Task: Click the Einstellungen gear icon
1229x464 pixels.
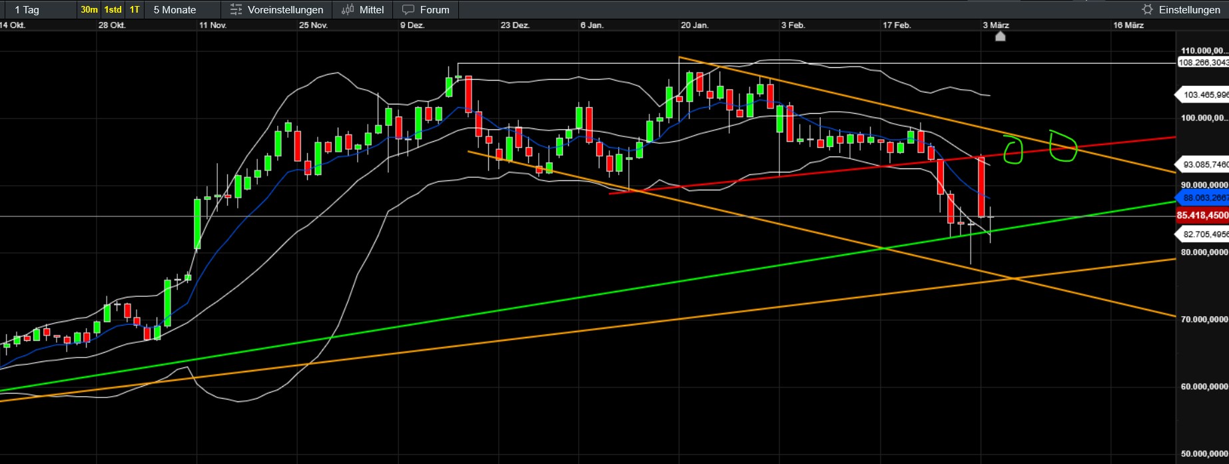Action: [x=1147, y=10]
